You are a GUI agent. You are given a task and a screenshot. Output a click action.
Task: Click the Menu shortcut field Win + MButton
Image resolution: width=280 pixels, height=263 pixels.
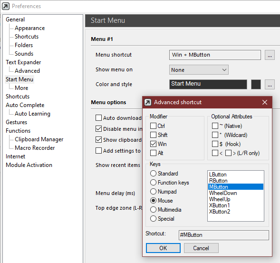pos(215,55)
